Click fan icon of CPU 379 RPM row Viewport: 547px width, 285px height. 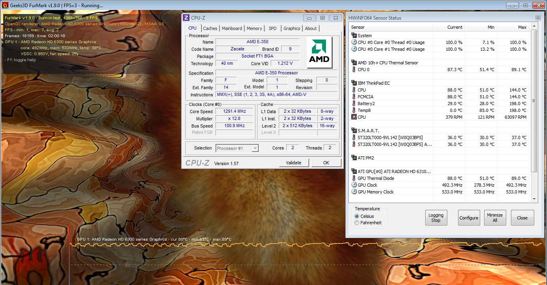click(354, 117)
